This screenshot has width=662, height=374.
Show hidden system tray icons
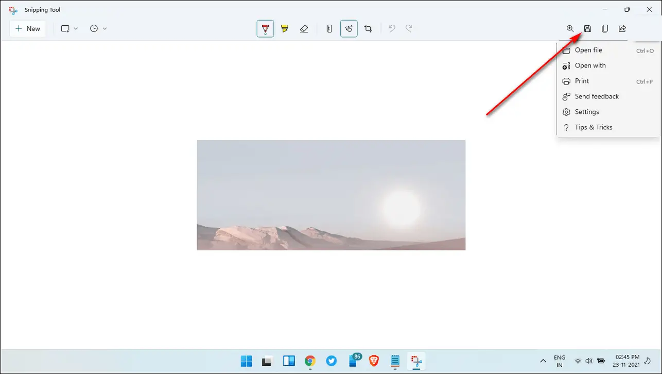pyautogui.click(x=543, y=361)
